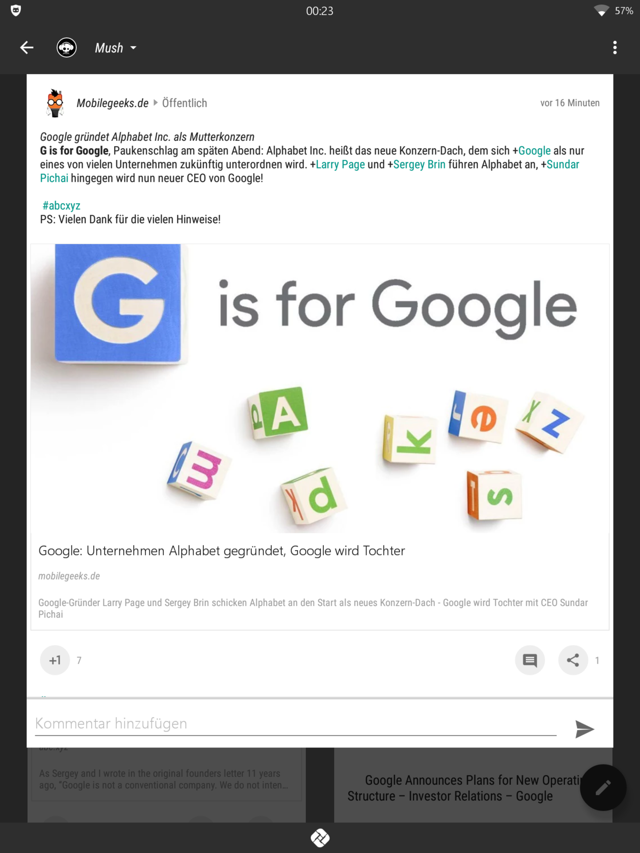Open the Mush account avatar

coord(67,48)
